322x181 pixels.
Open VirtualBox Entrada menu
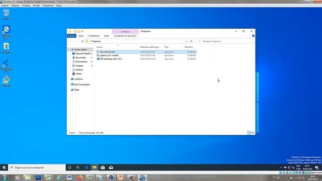36,6
